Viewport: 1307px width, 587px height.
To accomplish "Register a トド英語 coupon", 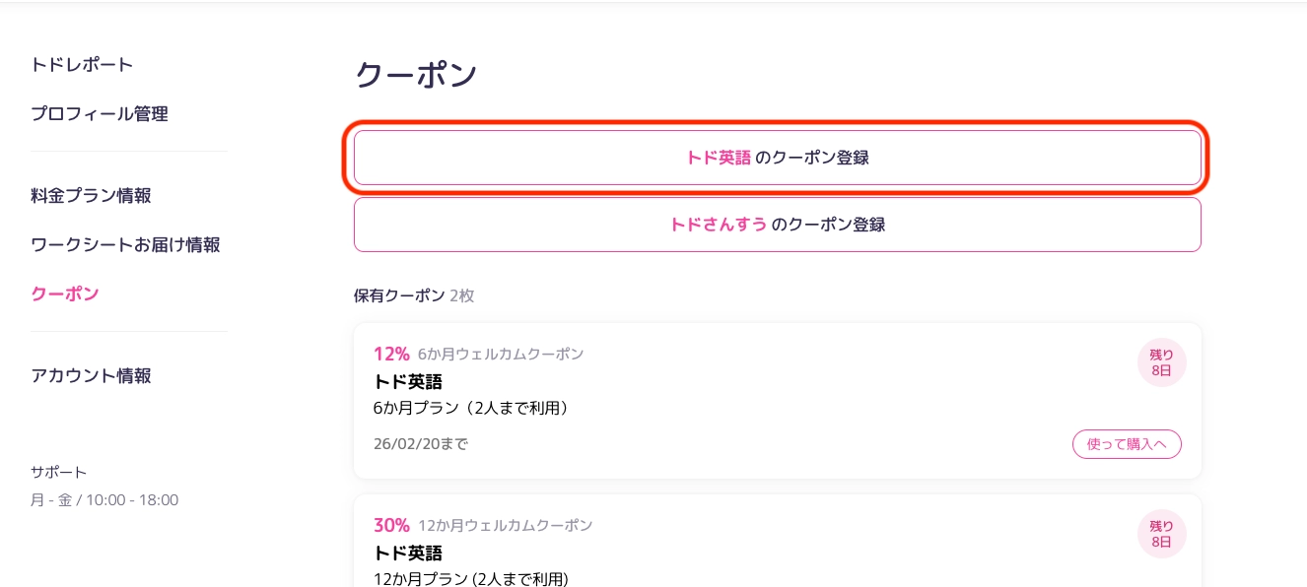I will point(777,158).
